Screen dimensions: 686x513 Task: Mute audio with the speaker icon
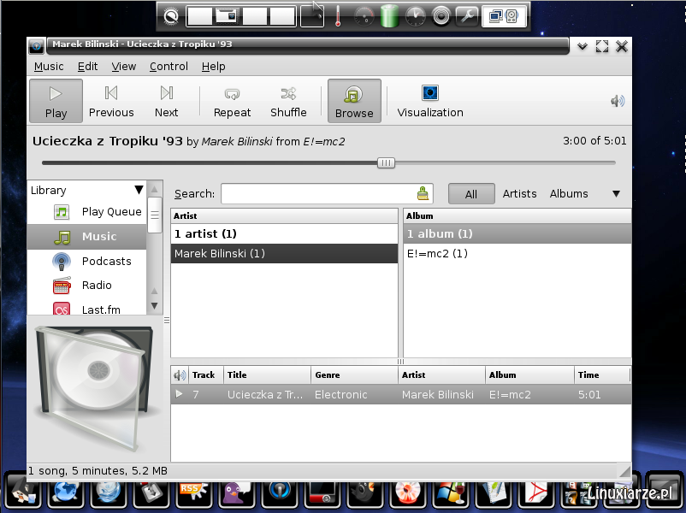(x=618, y=101)
